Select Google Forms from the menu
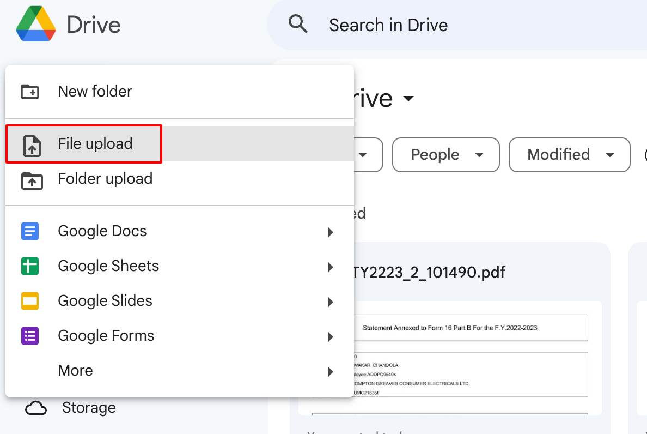 106,336
